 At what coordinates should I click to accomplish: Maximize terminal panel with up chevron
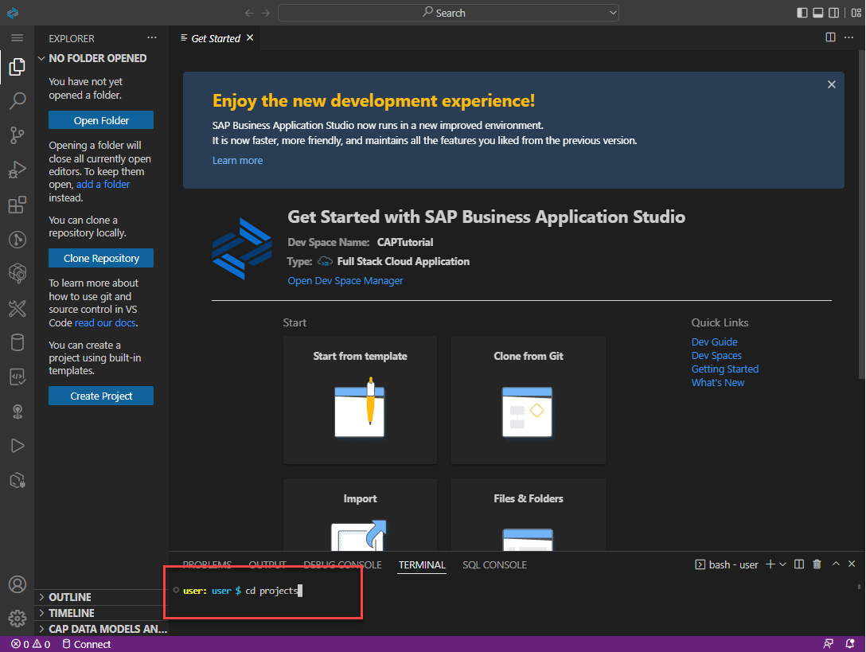(x=837, y=564)
